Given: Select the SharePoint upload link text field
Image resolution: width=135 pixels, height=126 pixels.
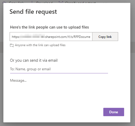Looking at the screenshot, I should point(51,37).
